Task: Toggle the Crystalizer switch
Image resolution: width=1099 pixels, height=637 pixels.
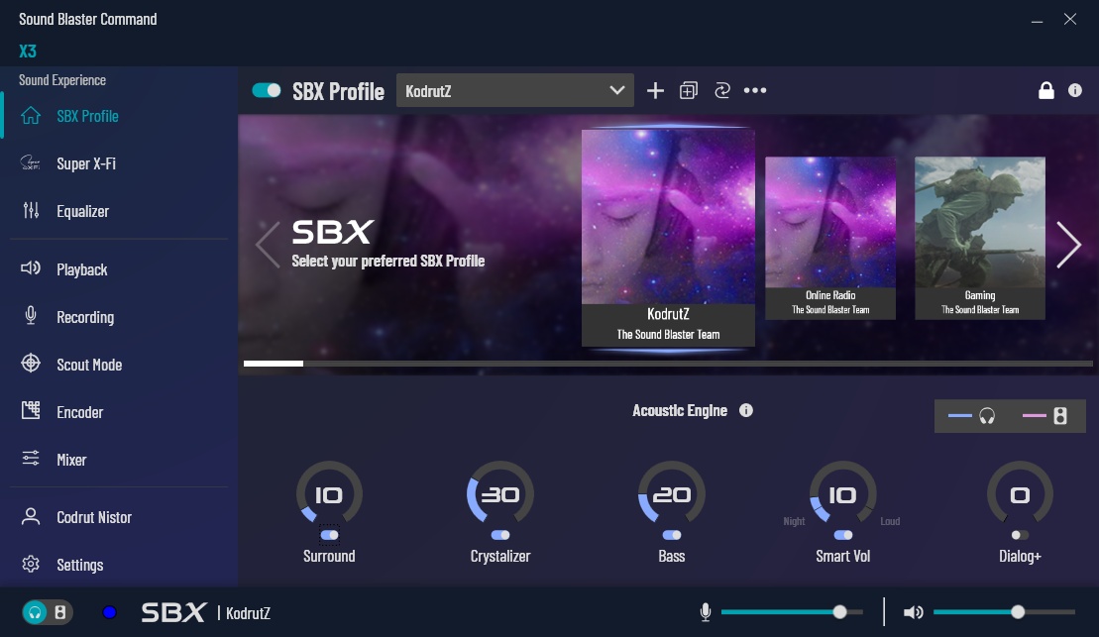Action: [500, 535]
